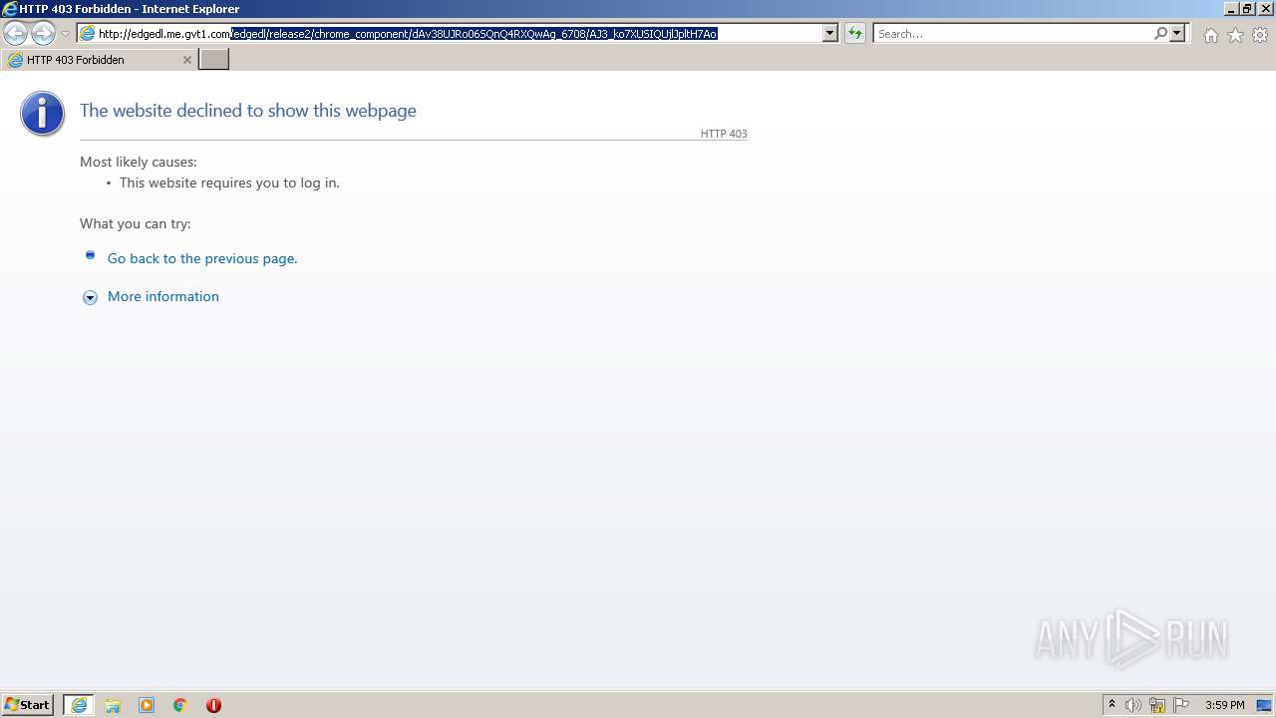Click the network status tray icon
The width and height of the screenshot is (1276, 718).
click(1157, 705)
